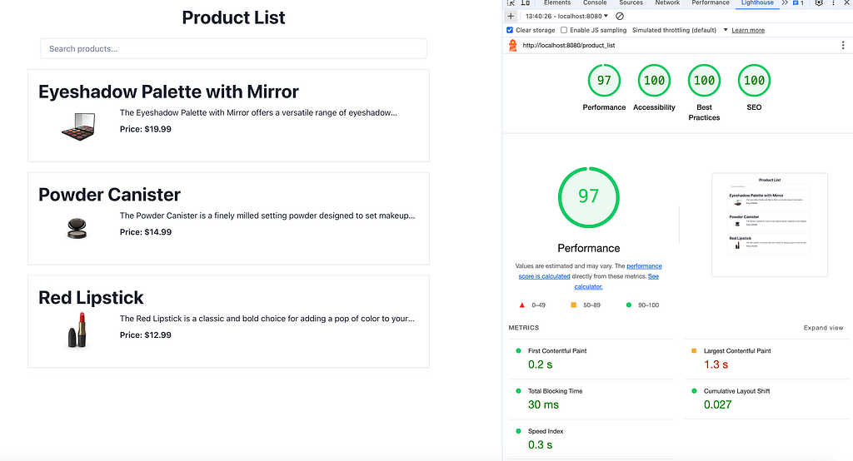Enable JS sampling checkbox

tap(564, 31)
